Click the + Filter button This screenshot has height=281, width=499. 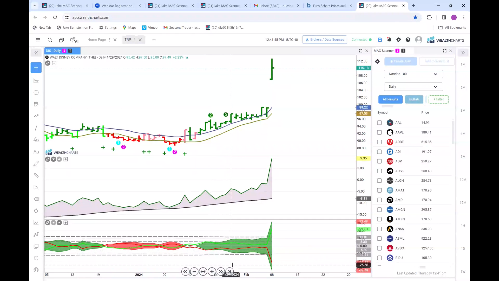438,99
